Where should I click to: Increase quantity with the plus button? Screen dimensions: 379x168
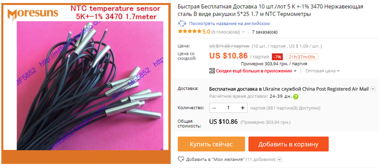coord(243,108)
